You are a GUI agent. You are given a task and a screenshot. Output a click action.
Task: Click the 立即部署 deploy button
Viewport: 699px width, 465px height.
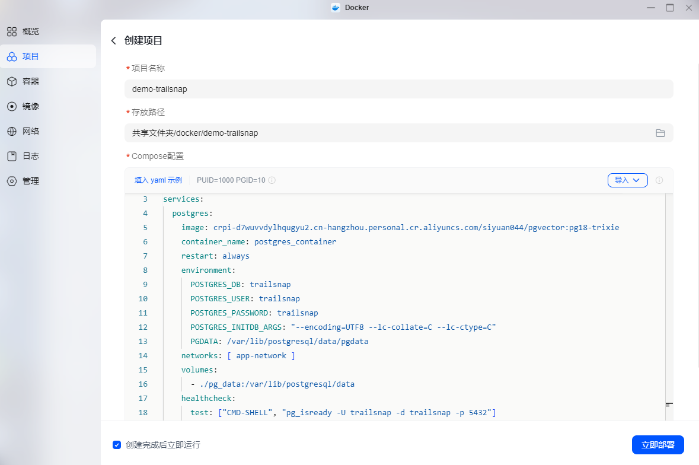pos(657,445)
